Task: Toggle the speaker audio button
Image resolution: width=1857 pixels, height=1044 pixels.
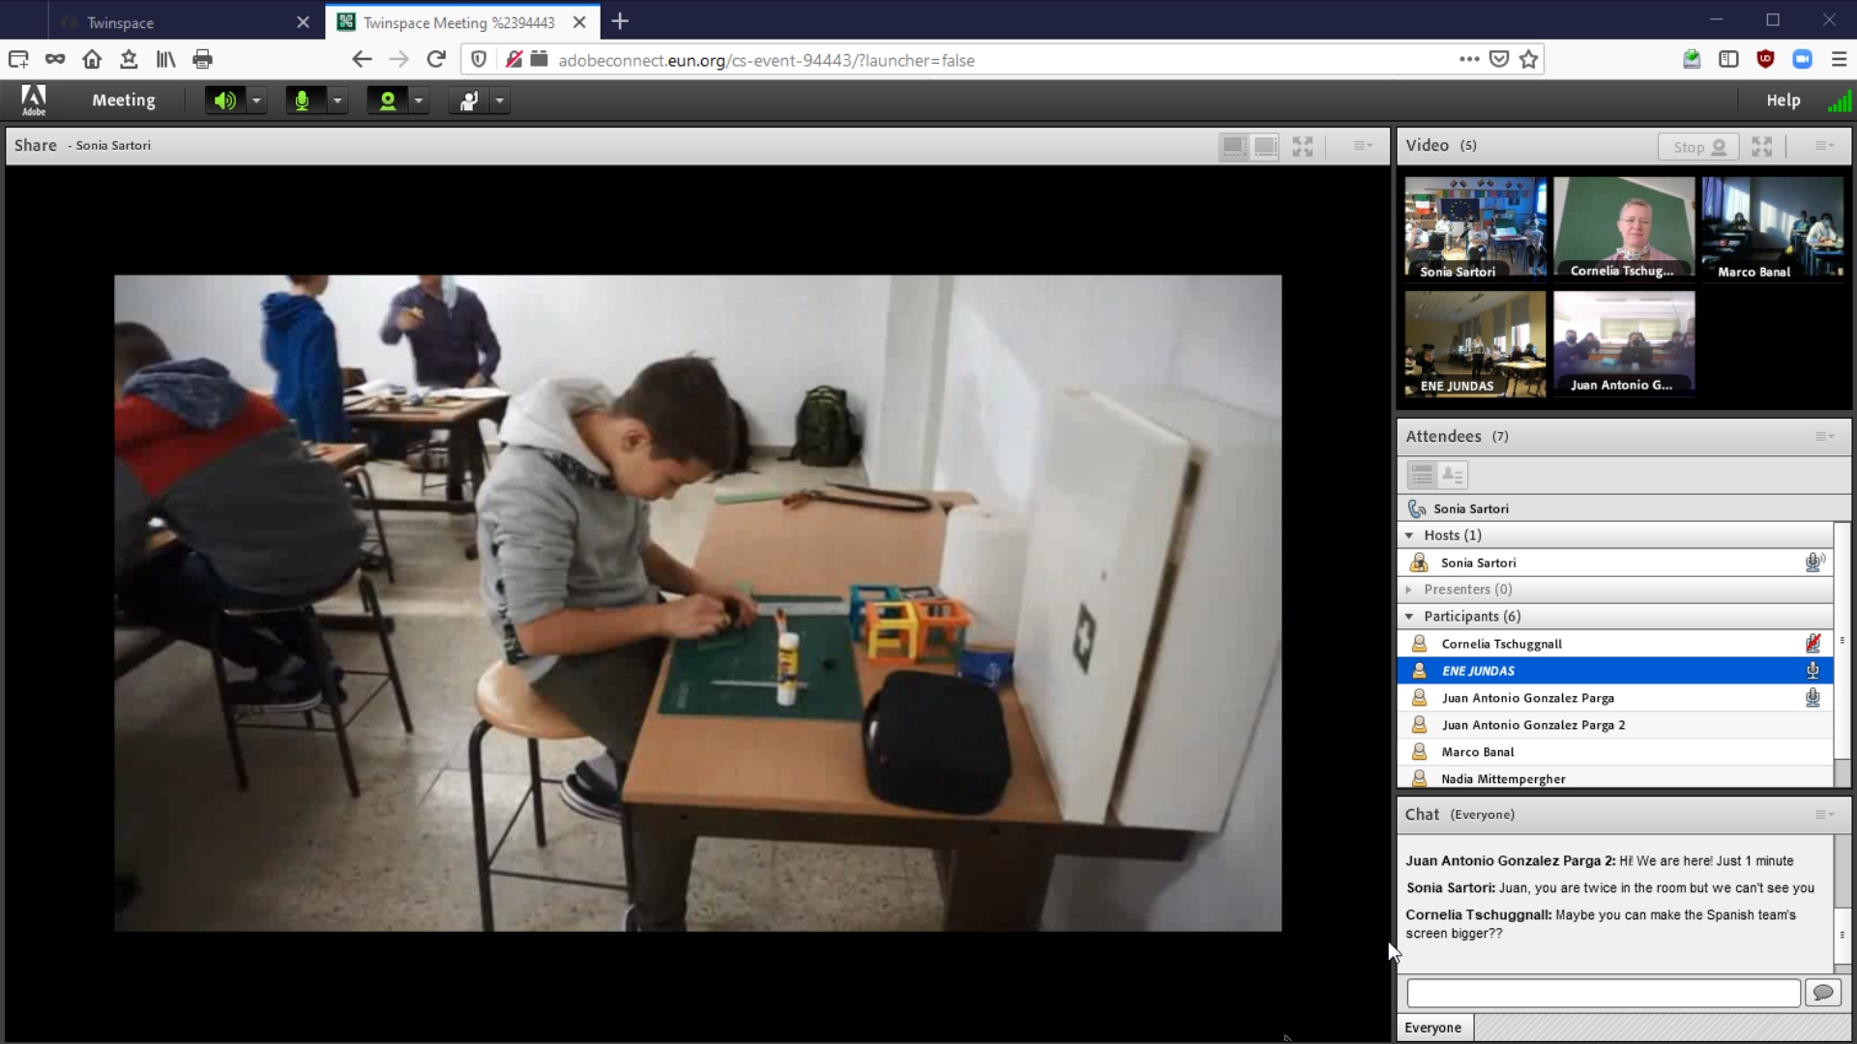Action: 224,101
